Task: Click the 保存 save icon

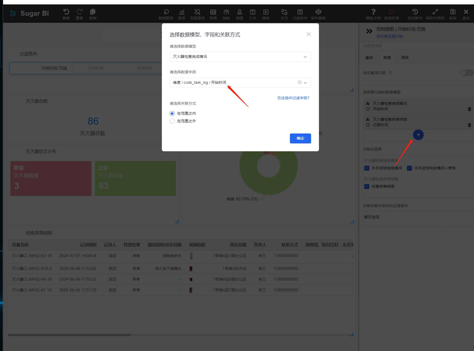Action: [x=453, y=12]
